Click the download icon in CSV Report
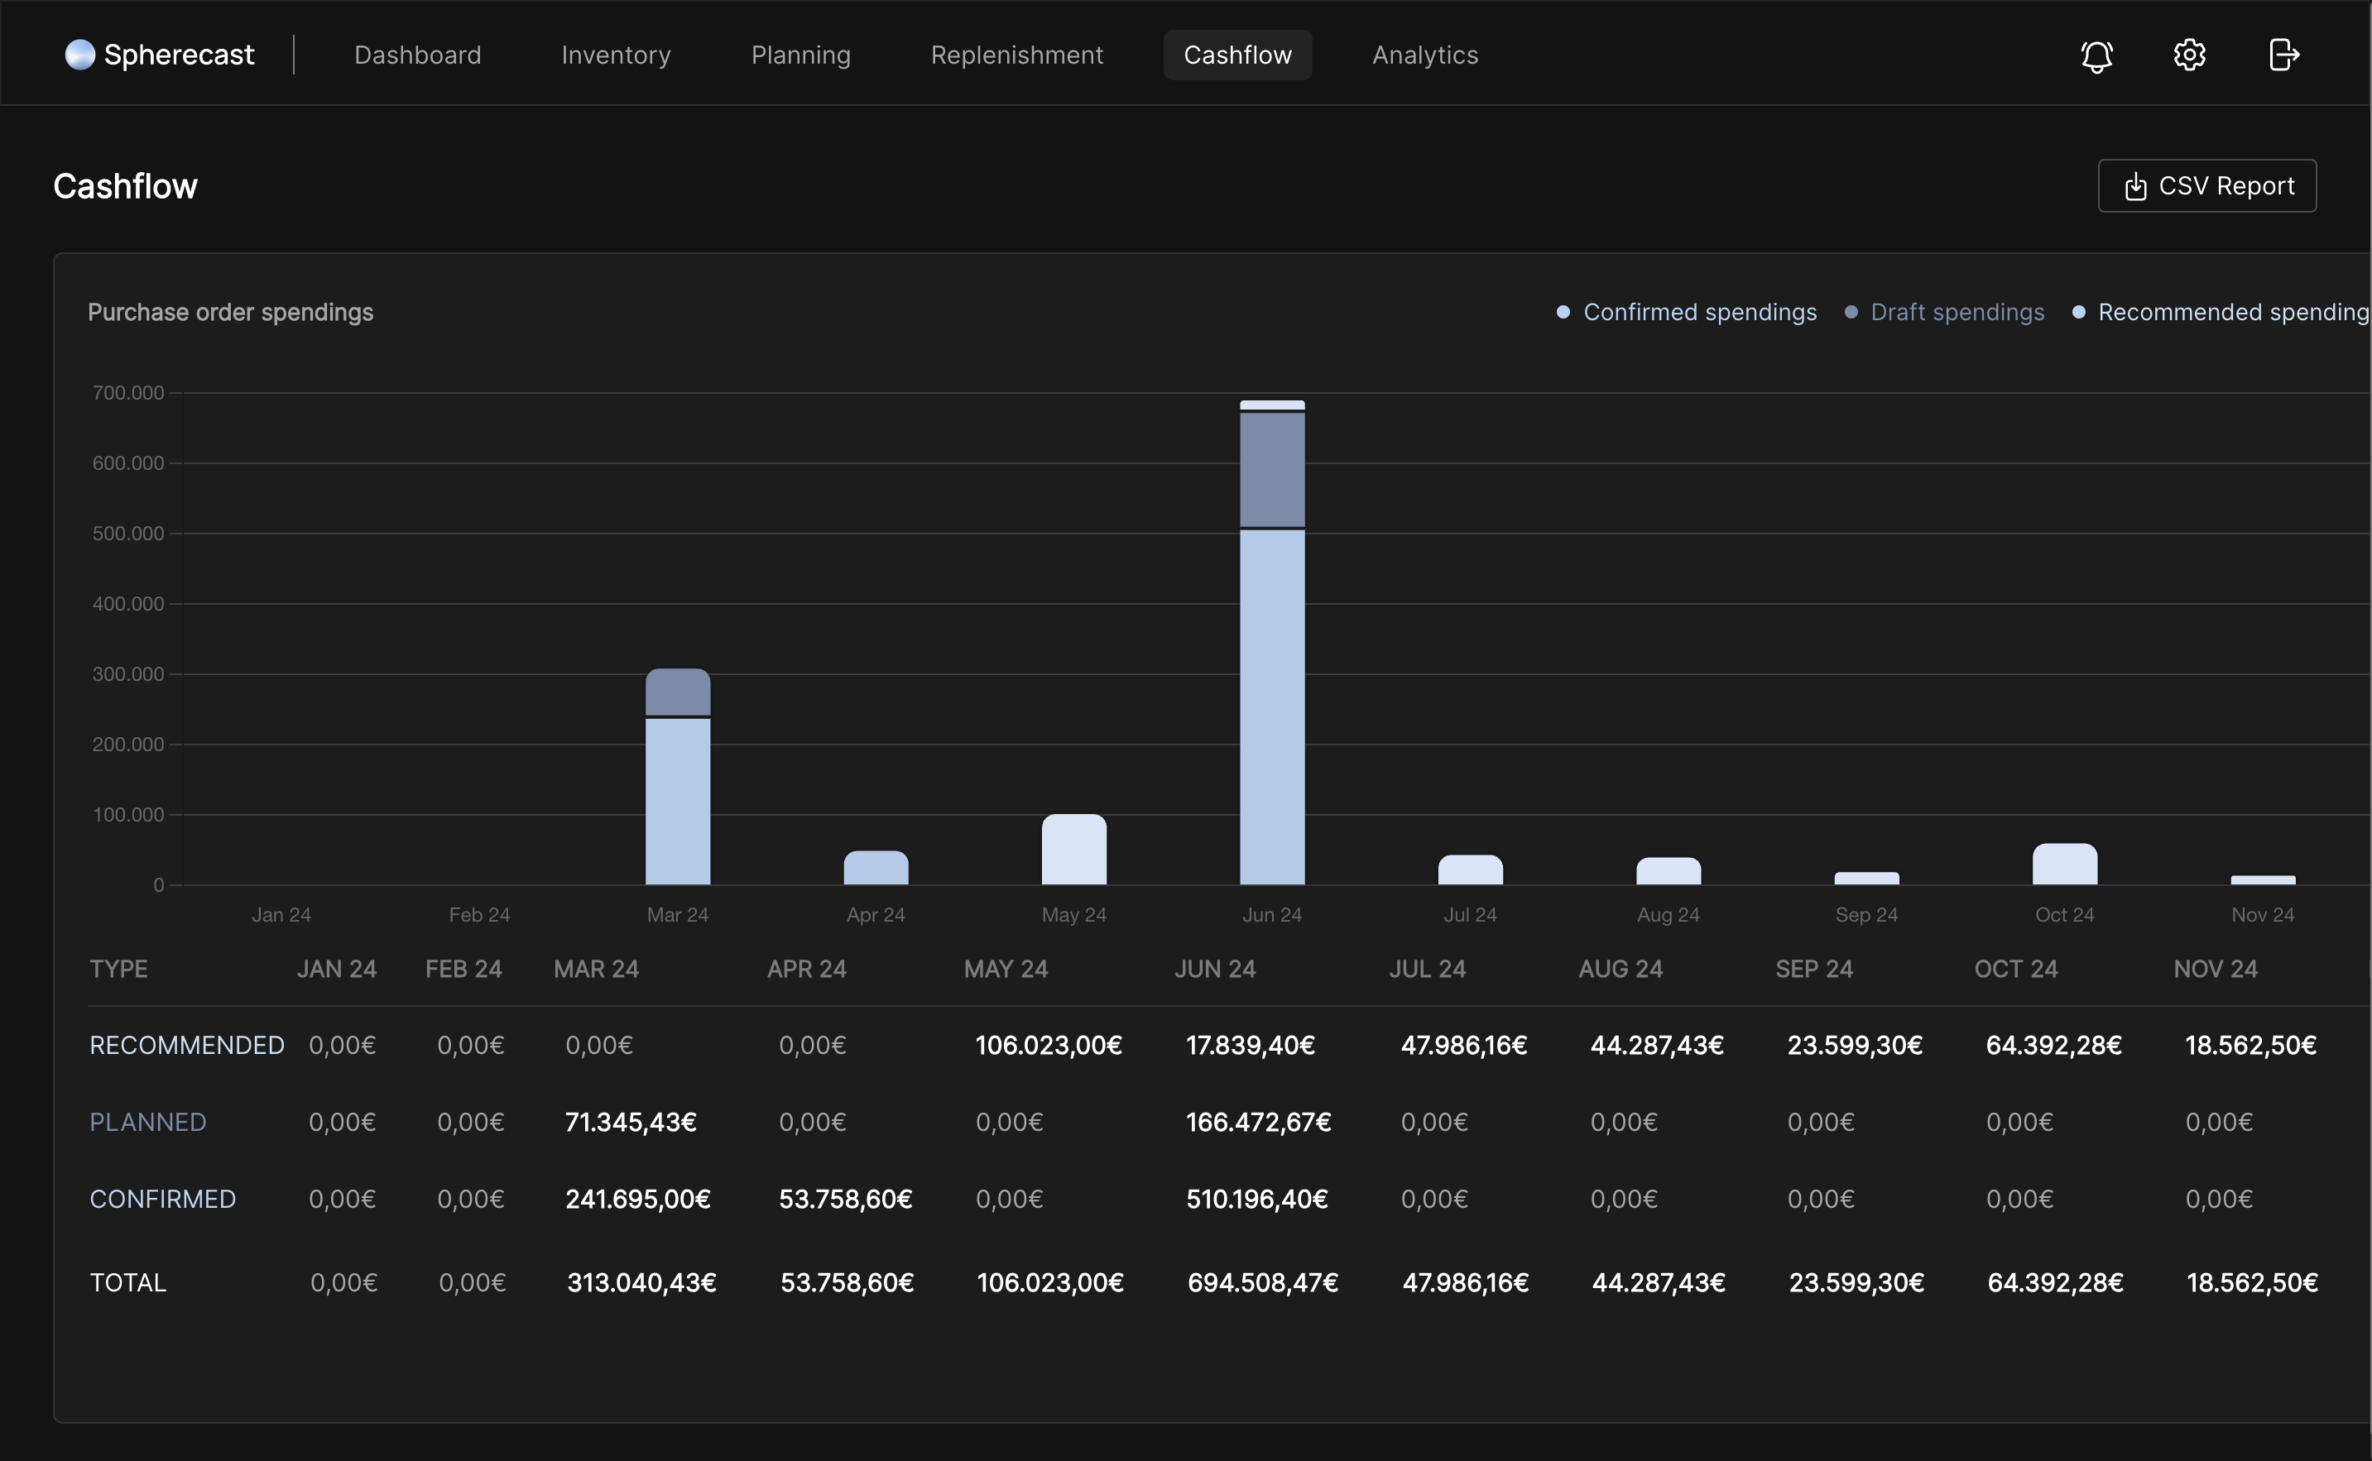Viewport: 2372px width, 1461px height. coord(2135,185)
